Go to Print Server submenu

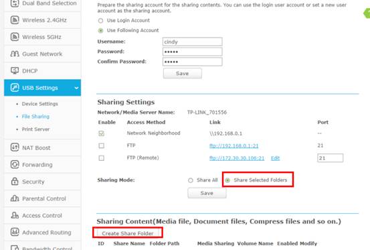tap(35, 129)
